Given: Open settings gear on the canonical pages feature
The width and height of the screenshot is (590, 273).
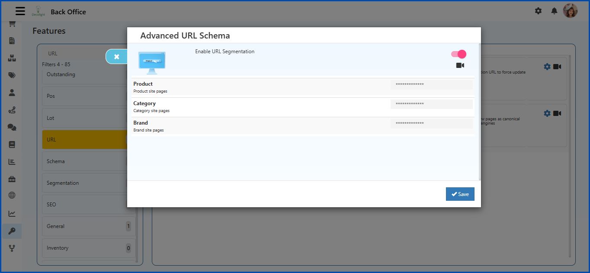Looking at the screenshot, I should click(548, 113).
